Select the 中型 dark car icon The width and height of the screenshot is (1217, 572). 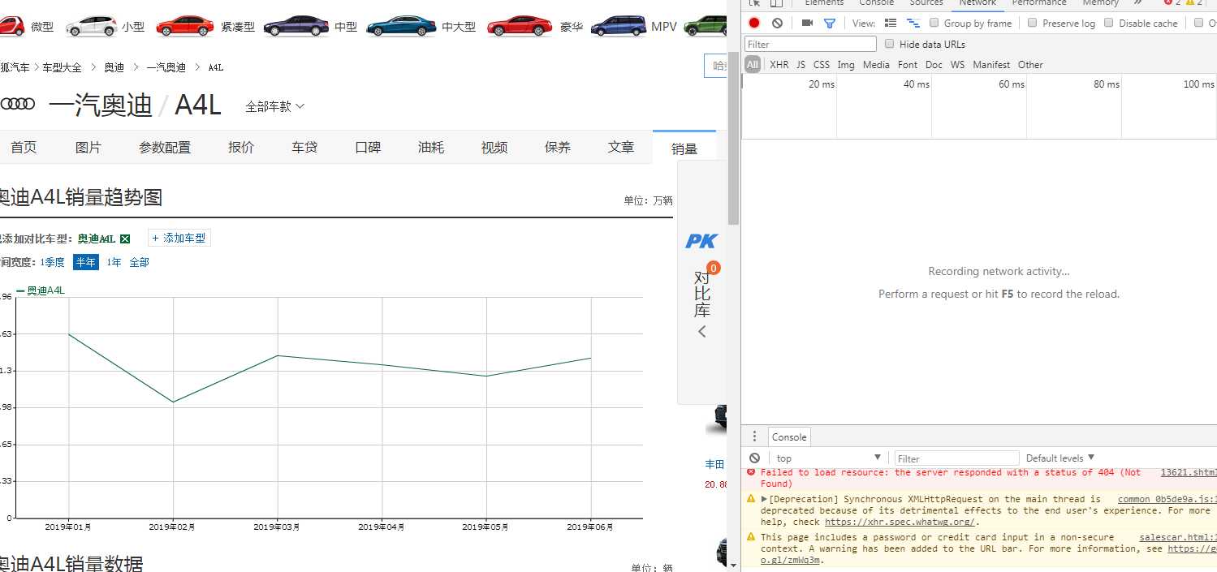(x=296, y=26)
